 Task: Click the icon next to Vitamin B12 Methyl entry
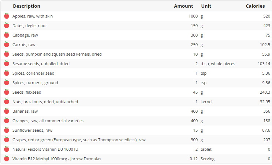(7, 159)
